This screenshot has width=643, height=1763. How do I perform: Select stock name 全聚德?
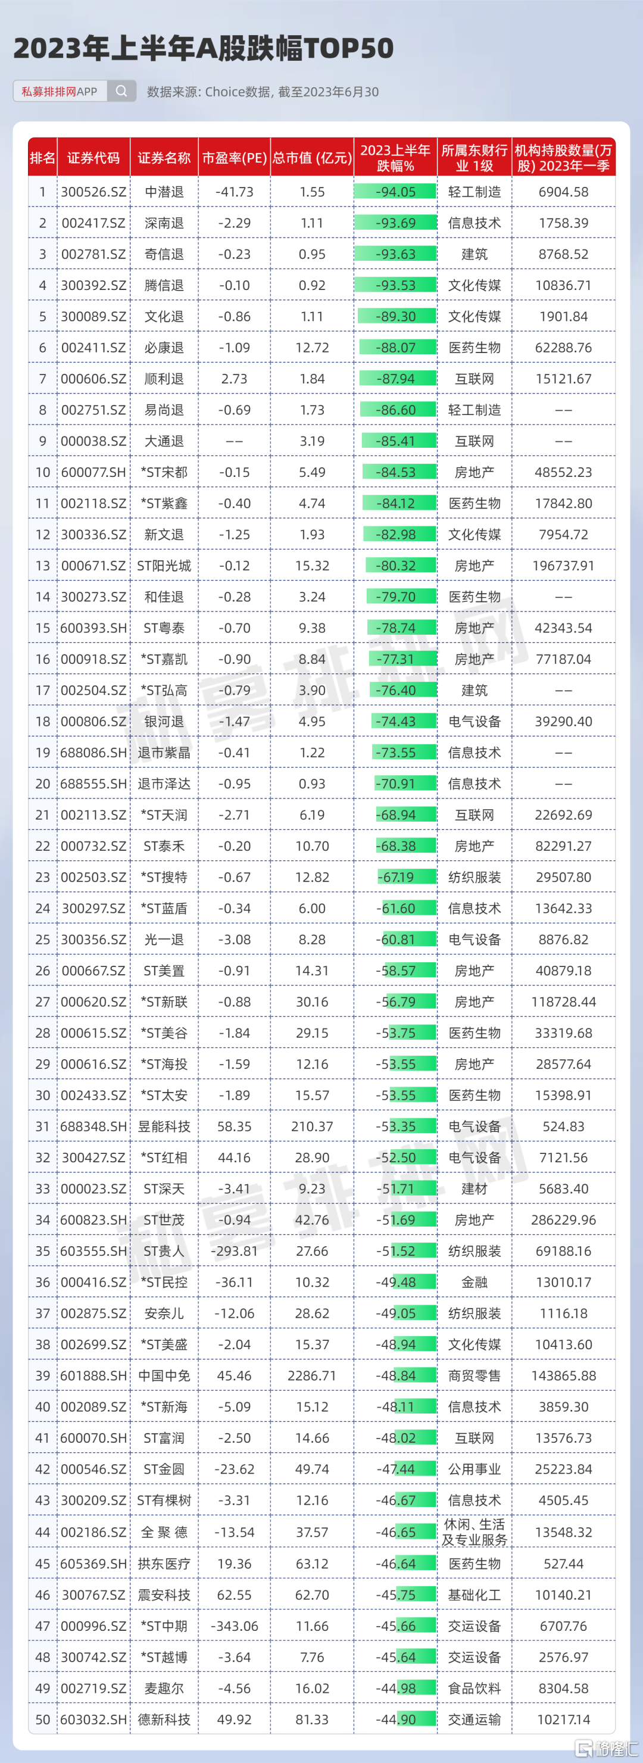tap(164, 1531)
